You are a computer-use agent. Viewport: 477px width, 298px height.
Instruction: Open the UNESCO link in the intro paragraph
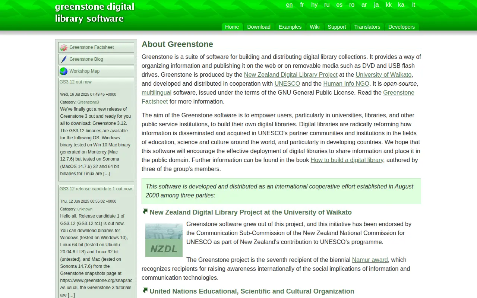click(287, 83)
